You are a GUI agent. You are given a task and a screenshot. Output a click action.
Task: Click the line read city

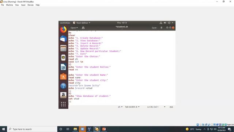pyautogui.click(x=74, y=83)
